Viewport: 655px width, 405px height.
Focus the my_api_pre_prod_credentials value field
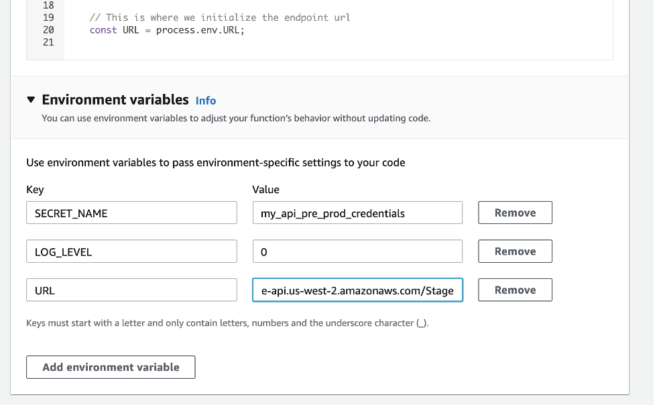(357, 212)
